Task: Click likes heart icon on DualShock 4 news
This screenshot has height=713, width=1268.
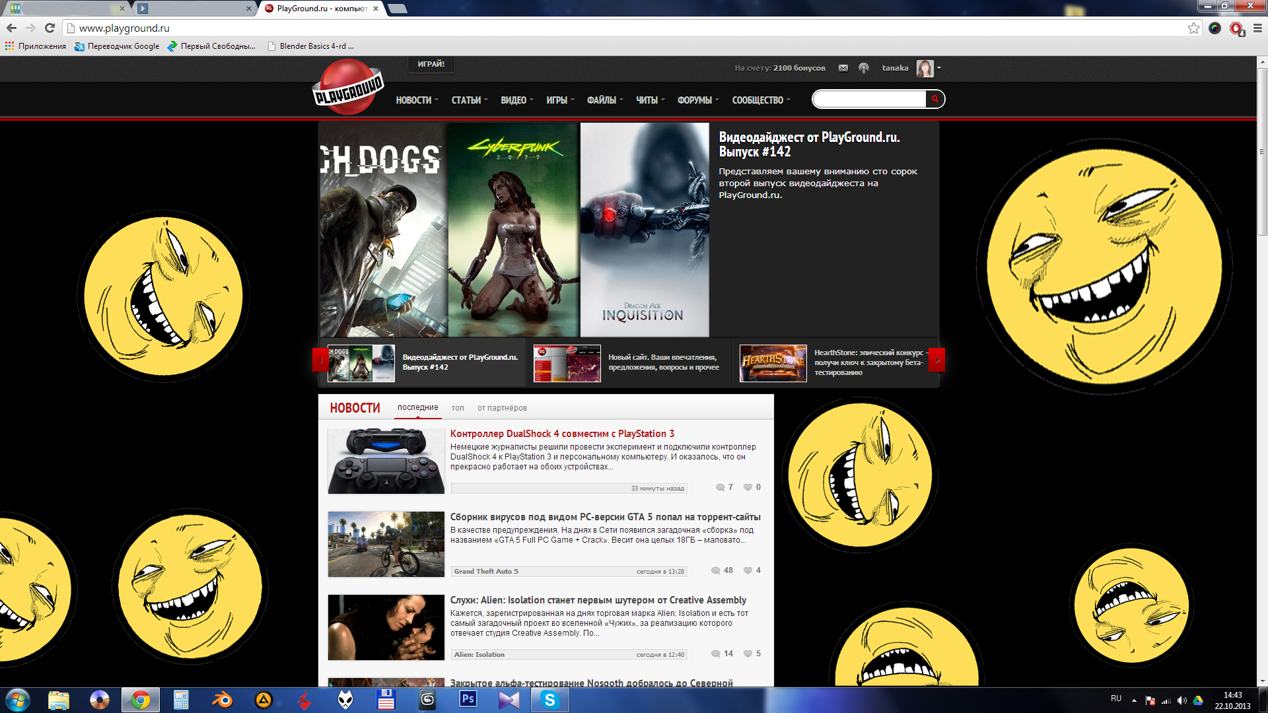Action: click(x=748, y=487)
